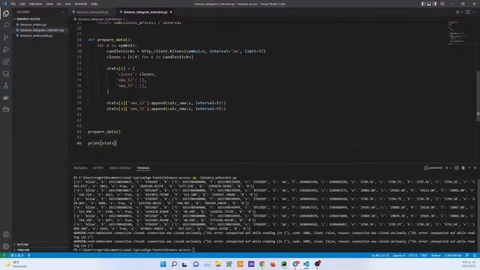Run Python file with play button

coord(457,12)
